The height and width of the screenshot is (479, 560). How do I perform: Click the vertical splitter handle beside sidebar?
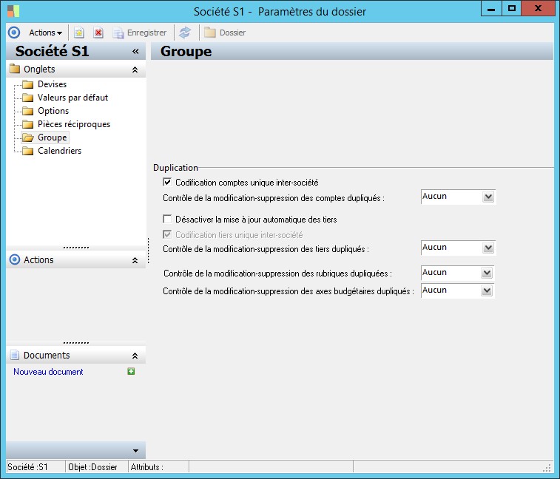point(148,251)
